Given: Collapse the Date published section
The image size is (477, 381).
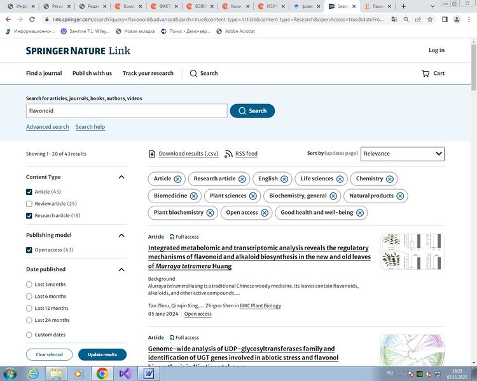Looking at the screenshot, I should click(x=121, y=270).
